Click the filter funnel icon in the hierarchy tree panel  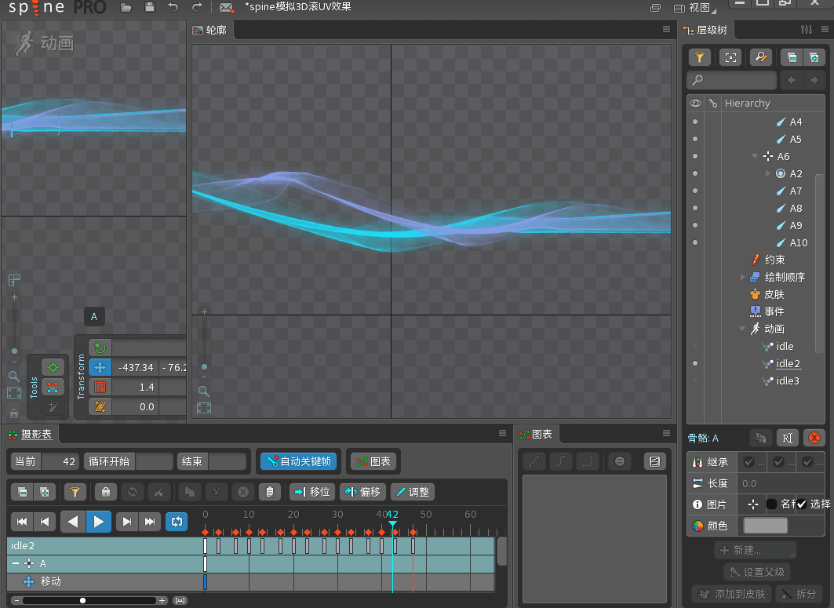[x=699, y=57]
